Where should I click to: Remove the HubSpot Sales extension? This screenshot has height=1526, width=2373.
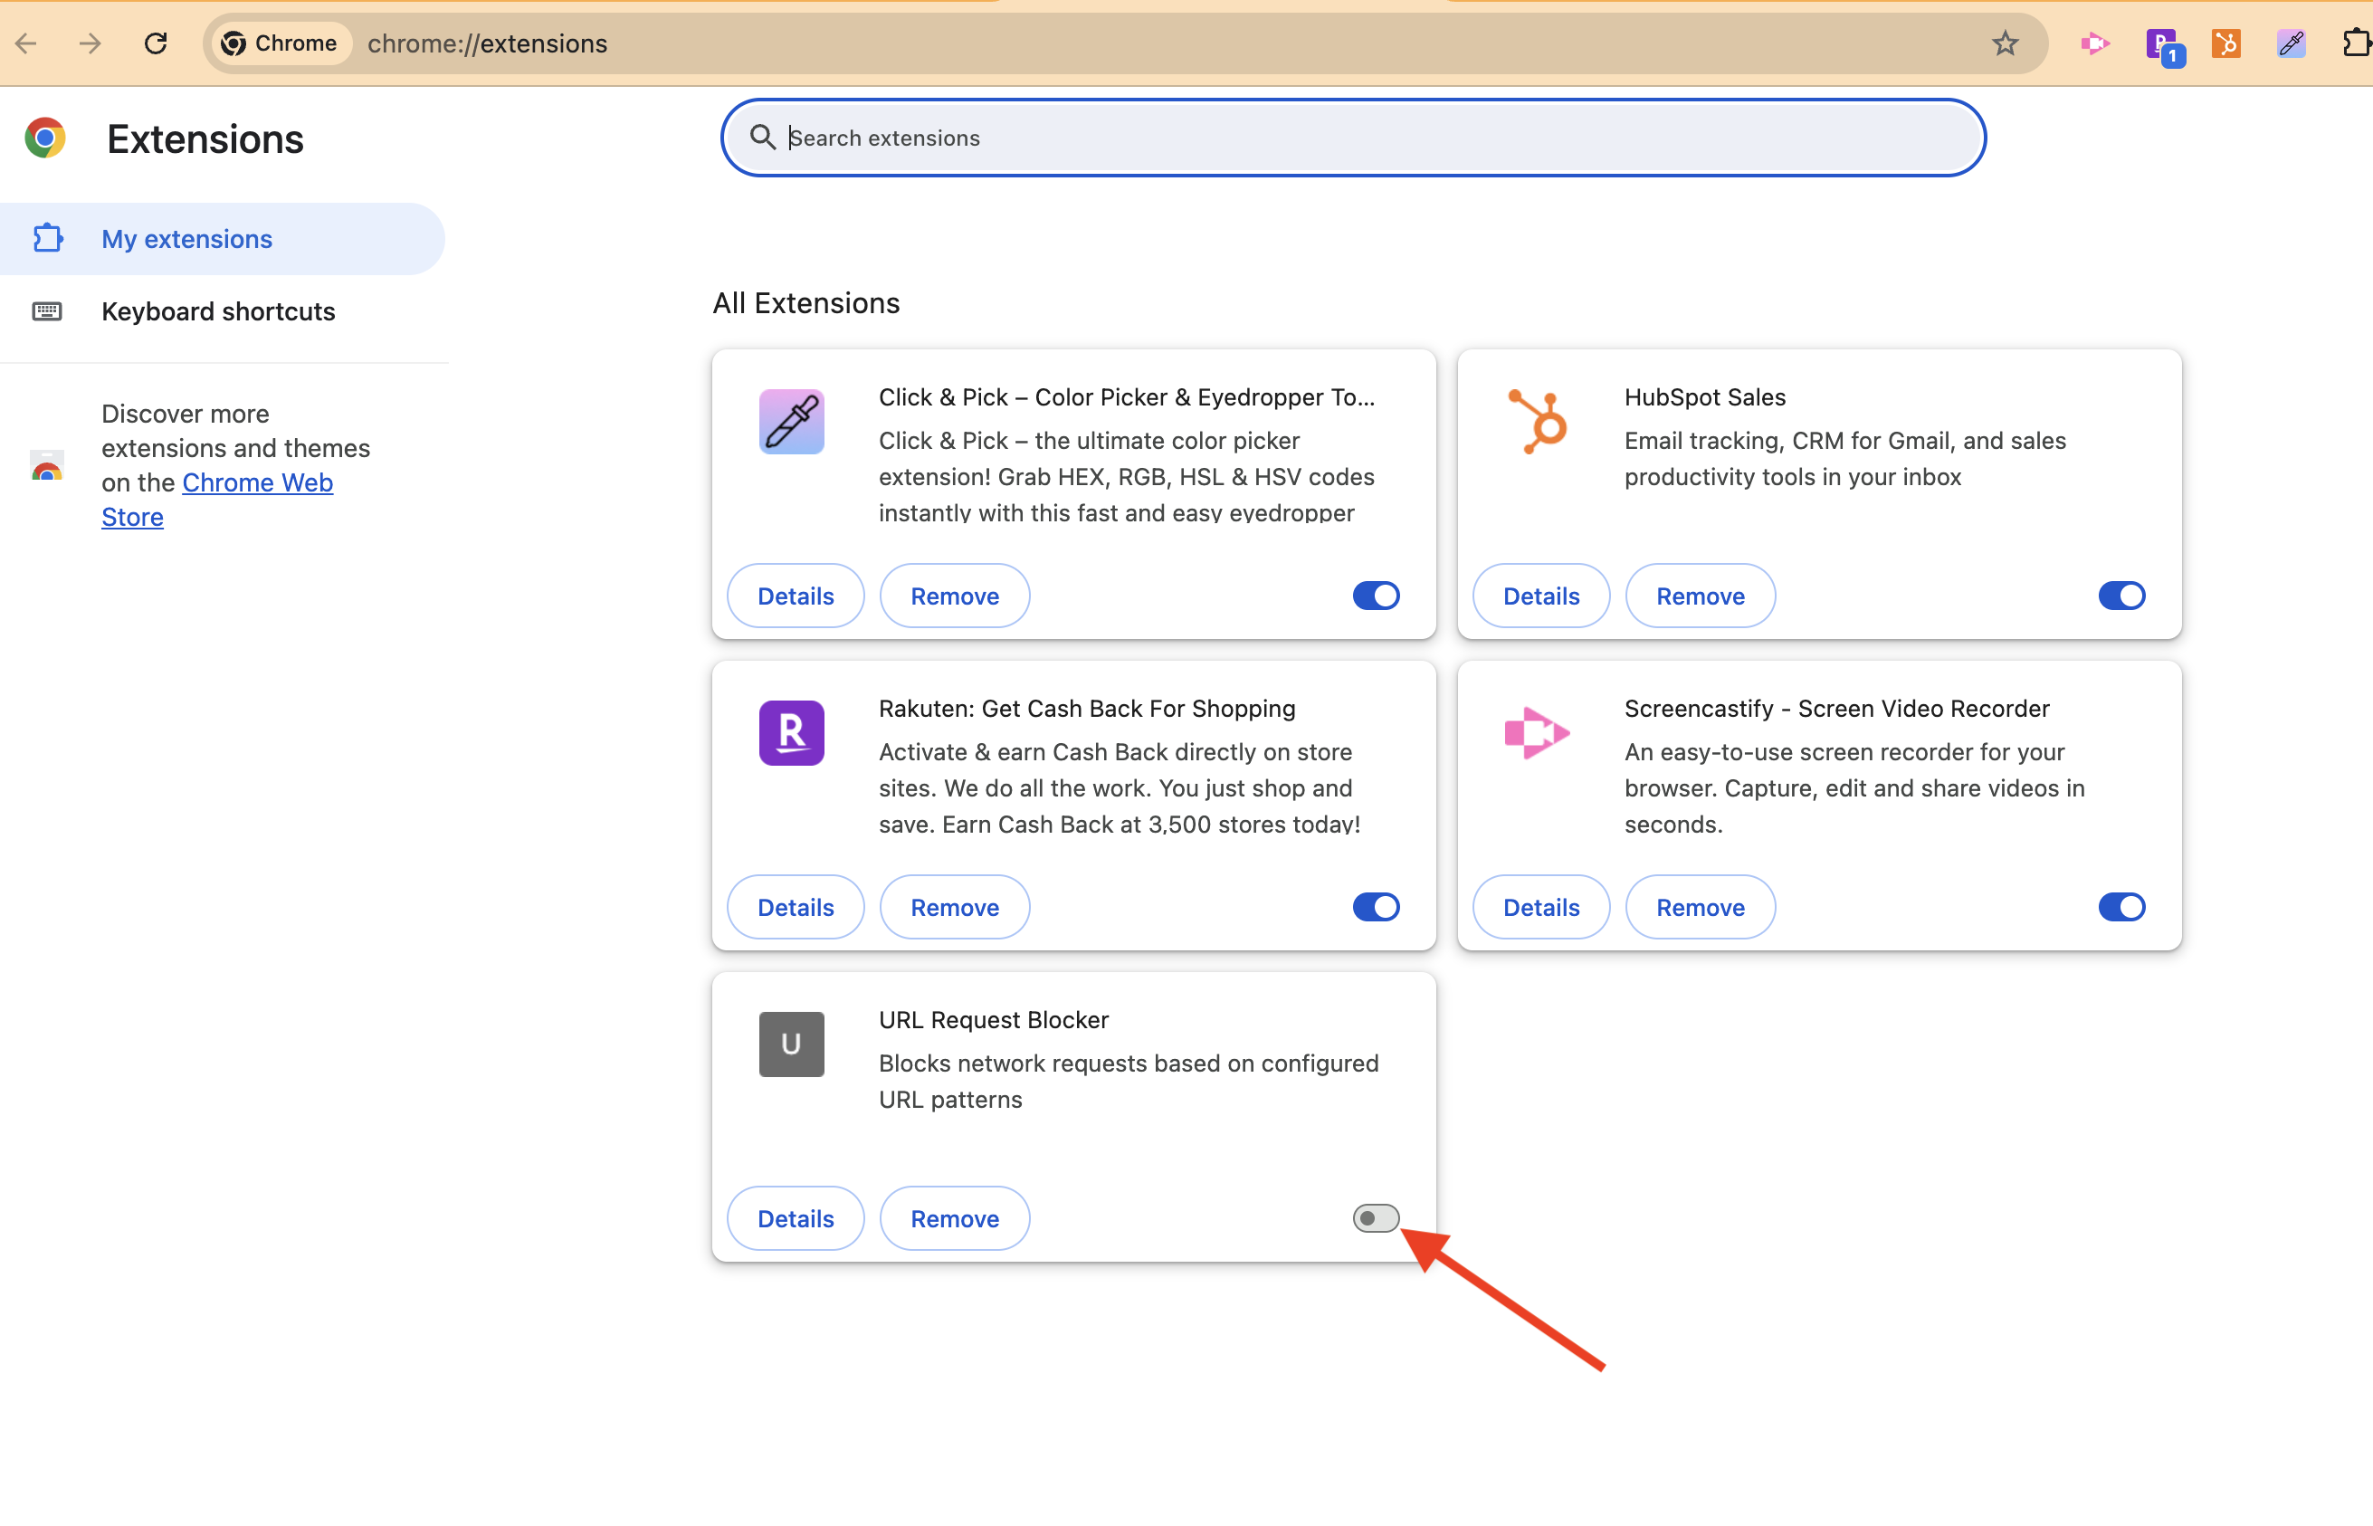tap(1701, 596)
